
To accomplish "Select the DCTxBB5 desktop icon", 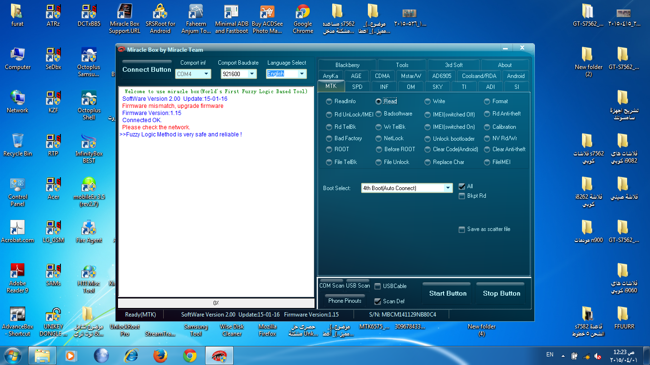I will click(89, 16).
